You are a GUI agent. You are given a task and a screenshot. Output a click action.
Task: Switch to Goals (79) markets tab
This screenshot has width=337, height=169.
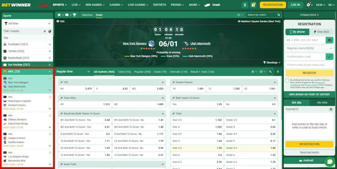160,72
